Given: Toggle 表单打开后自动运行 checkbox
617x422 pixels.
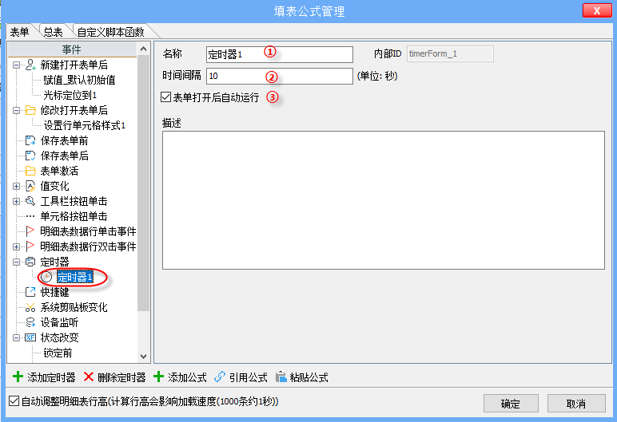Looking at the screenshot, I should click(x=165, y=97).
